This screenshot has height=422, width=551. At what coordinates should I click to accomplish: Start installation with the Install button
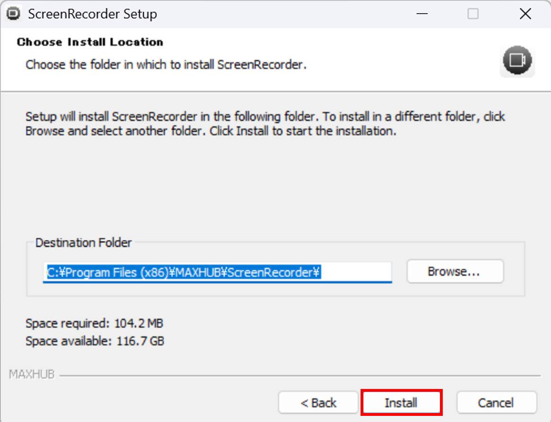click(x=401, y=403)
